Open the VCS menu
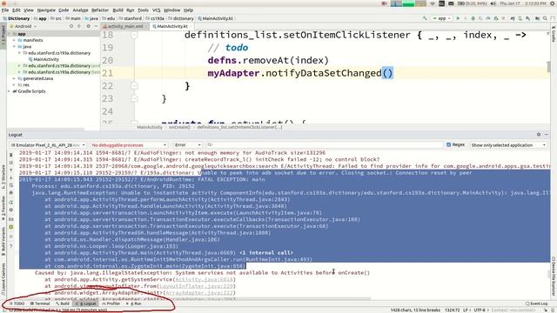557x313 pixels. tap(157, 10)
